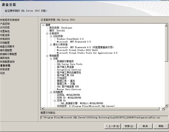Collapse the 已经安装 tree node

51,36
